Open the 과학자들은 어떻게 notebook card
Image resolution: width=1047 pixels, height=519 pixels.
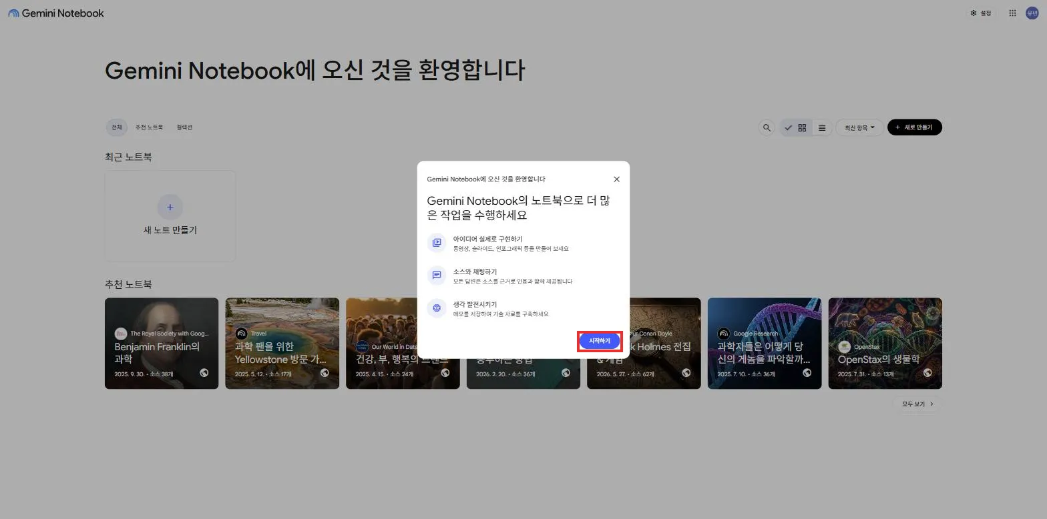(765, 344)
